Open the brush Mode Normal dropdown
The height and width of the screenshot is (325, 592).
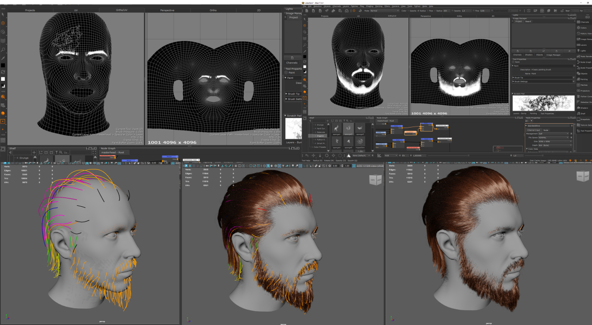pos(385,11)
